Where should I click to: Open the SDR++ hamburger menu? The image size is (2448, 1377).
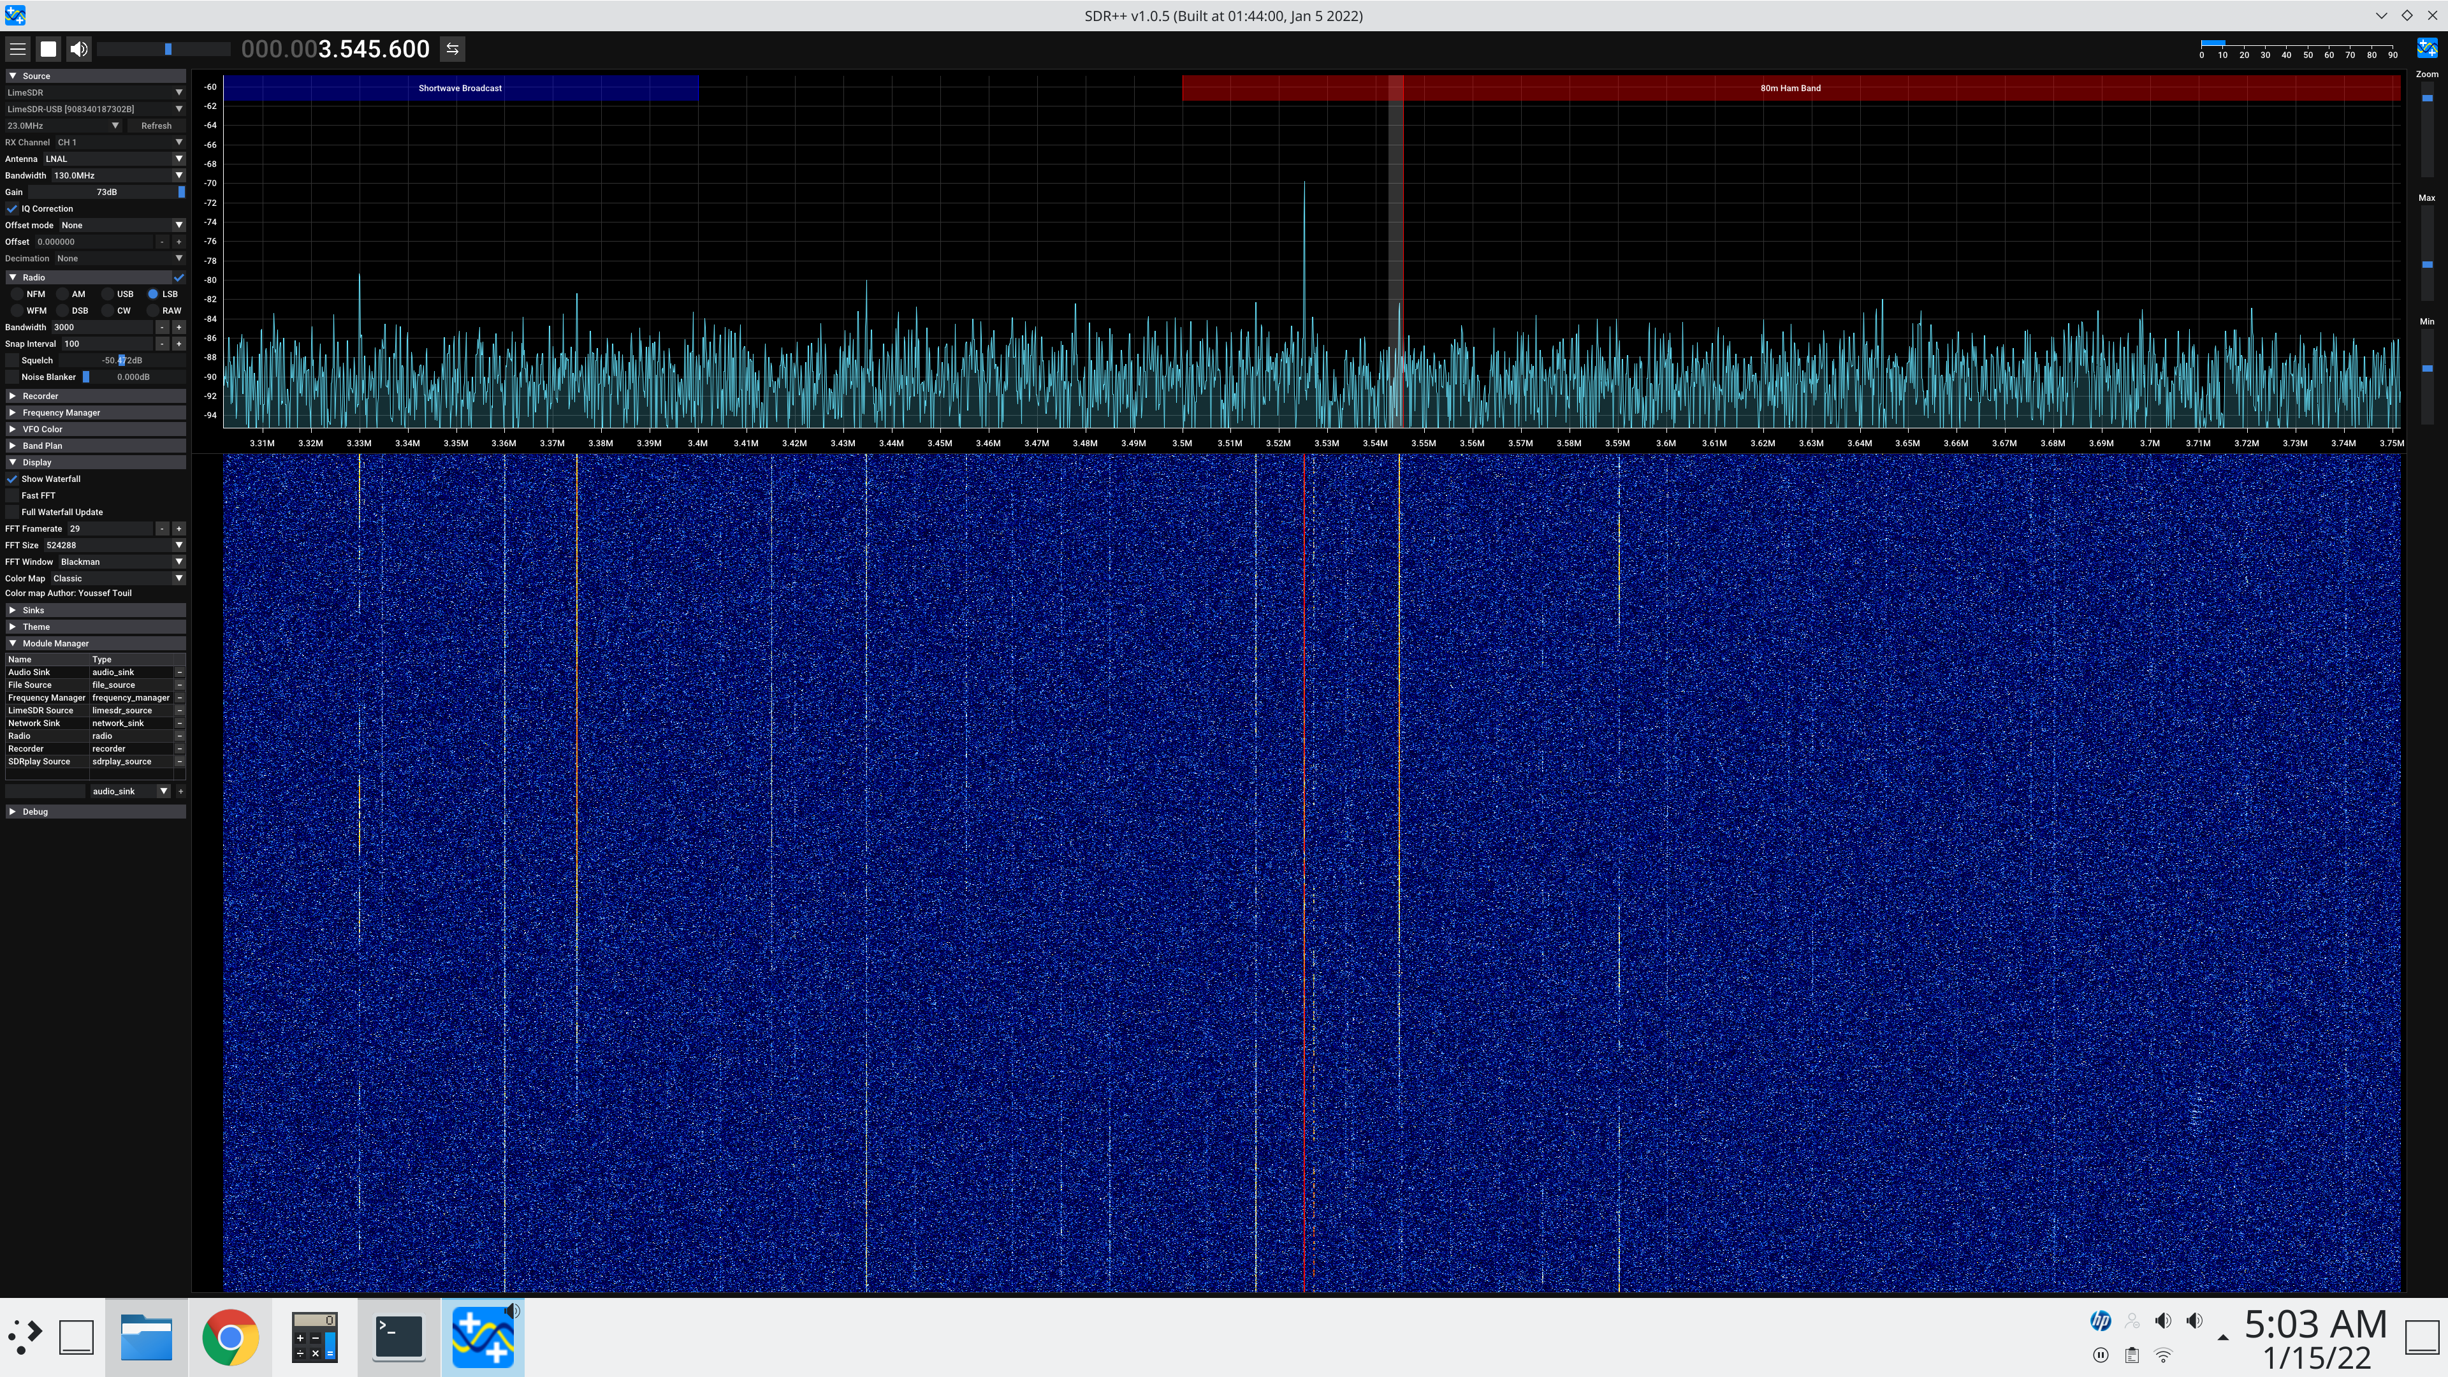click(17, 48)
